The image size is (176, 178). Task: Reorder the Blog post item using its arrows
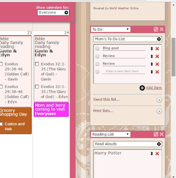(151, 49)
